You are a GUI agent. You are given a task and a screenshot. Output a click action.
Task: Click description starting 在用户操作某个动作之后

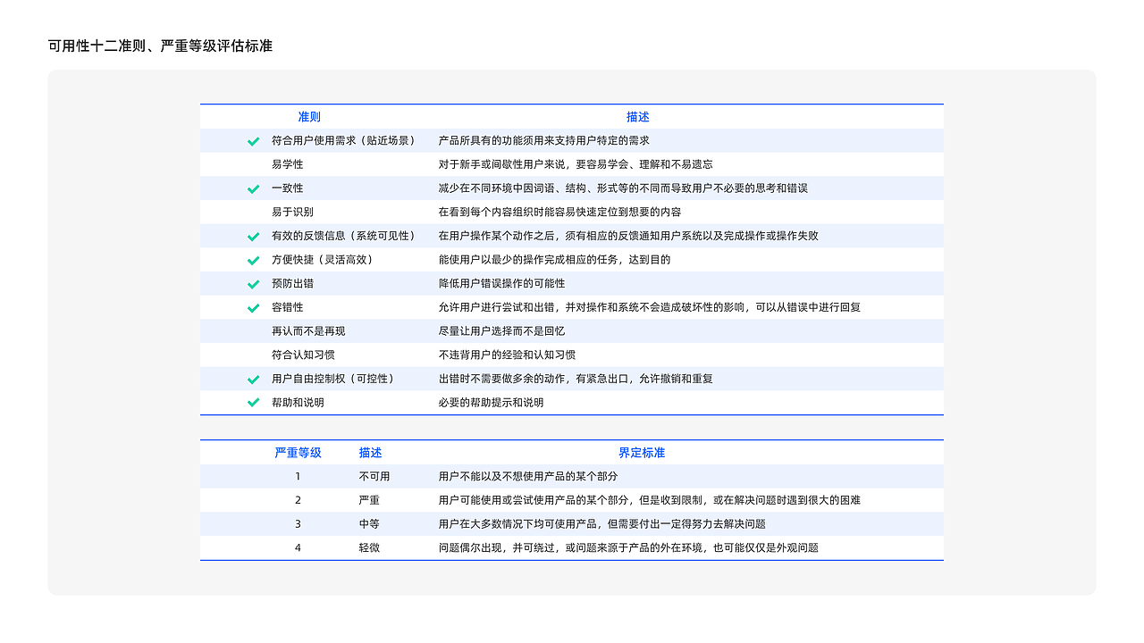click(628, 236)
